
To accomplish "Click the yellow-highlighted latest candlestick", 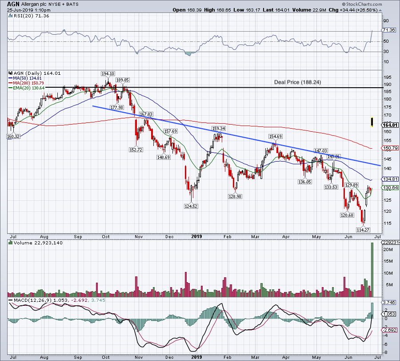I will click(x=372, y=122).
